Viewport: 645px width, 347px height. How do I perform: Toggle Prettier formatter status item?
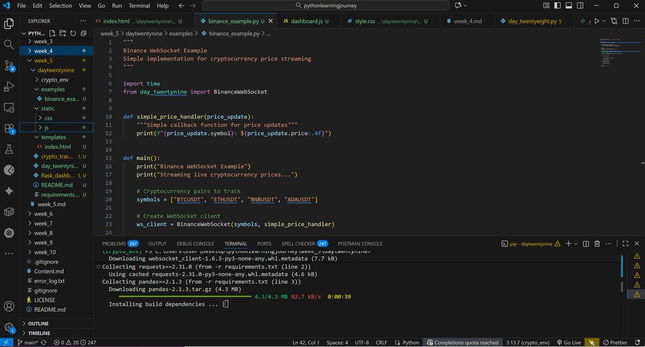tap(614, 342)
